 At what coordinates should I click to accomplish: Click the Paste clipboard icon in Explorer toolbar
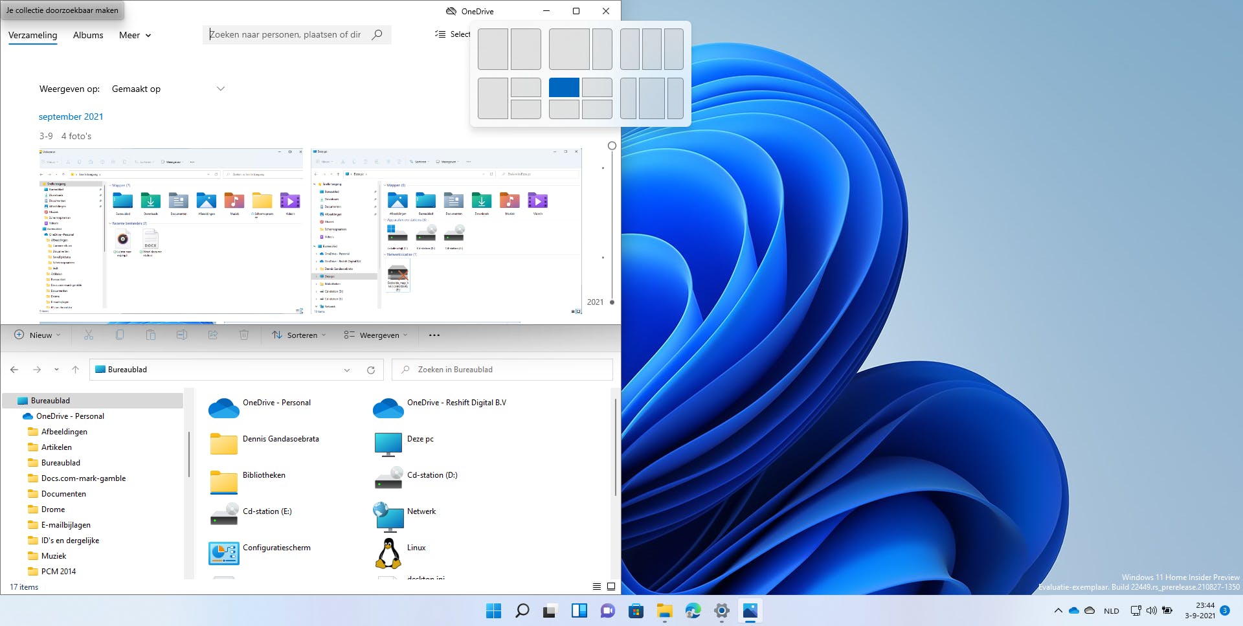pos(151,335)
